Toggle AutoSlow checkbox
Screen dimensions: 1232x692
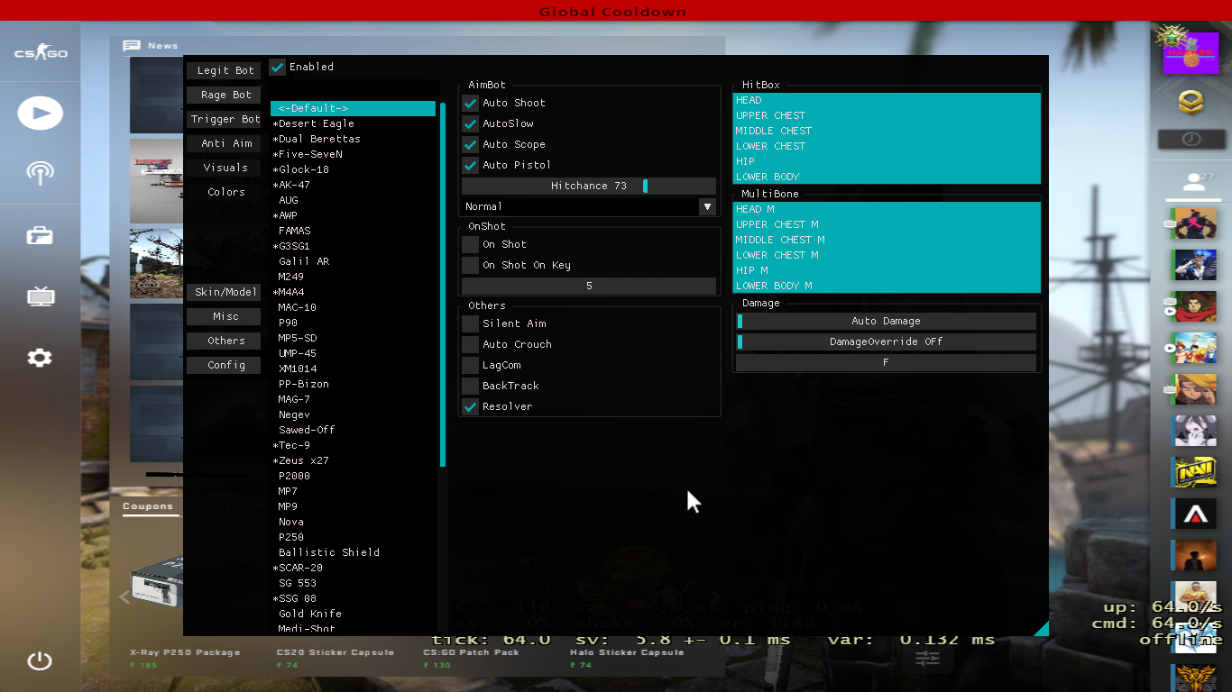470,123
